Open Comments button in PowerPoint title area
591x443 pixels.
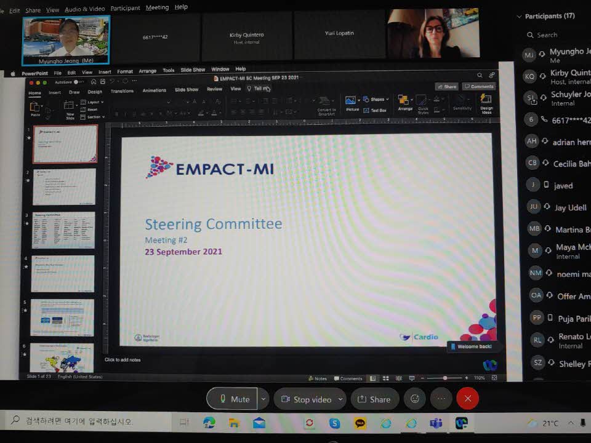[479, 87]
